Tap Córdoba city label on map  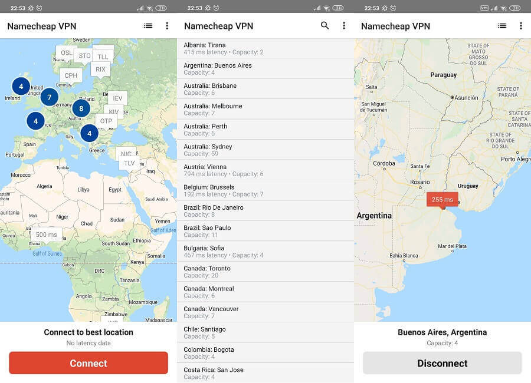[x=384, y=163]
